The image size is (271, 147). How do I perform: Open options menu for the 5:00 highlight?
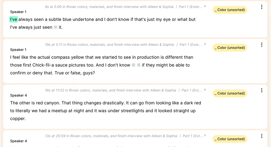262,7
